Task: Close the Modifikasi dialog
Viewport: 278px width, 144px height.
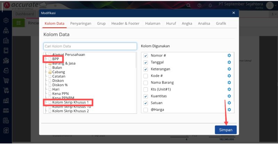Action: click(x=234, y=13)
